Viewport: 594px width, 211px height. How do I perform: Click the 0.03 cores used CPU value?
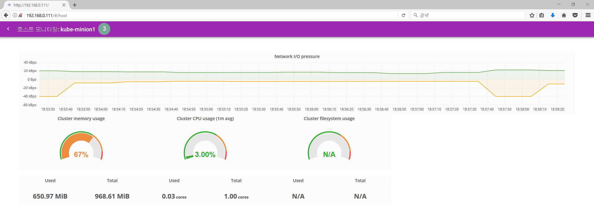tap(174, 196)
